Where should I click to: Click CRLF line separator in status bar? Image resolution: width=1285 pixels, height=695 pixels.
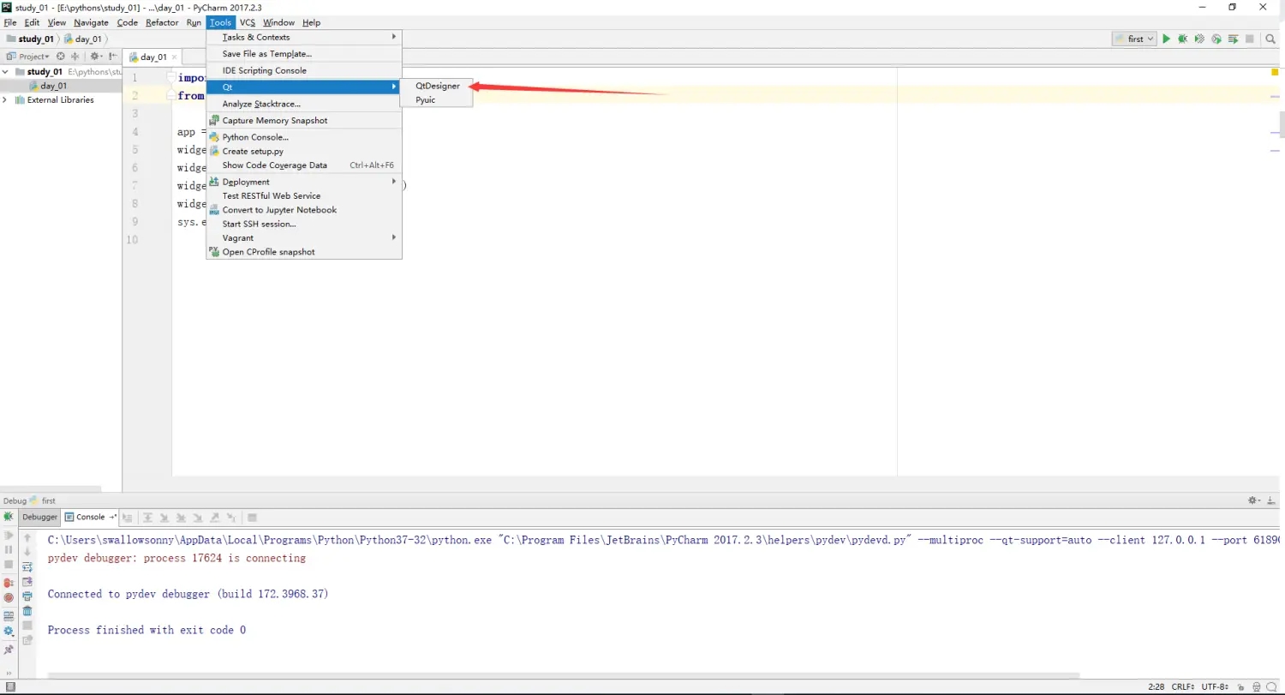click(1184, 686)
